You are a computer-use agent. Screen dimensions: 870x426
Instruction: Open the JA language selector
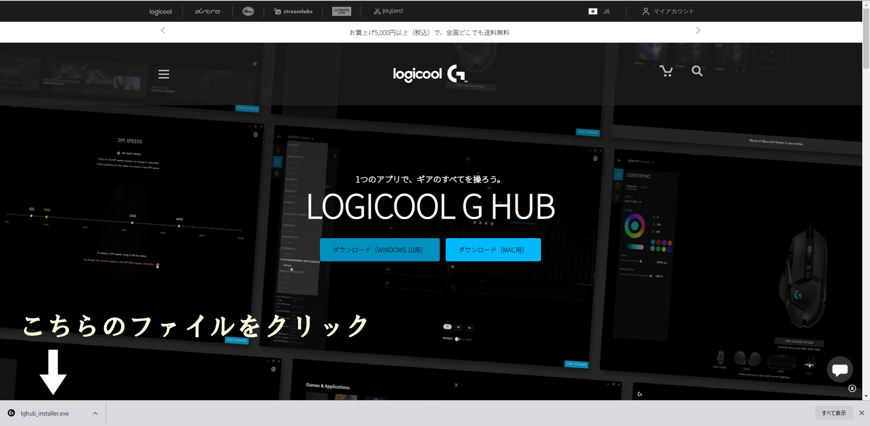(x=599, y=11)
